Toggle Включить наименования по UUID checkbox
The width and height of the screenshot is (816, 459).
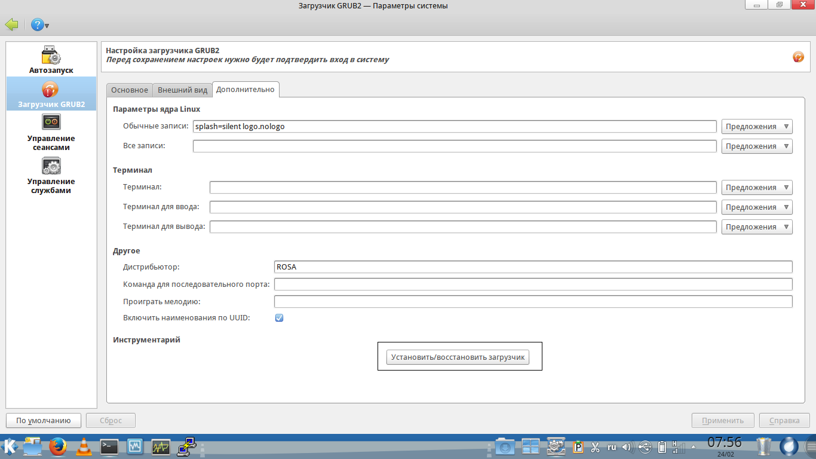279,318
